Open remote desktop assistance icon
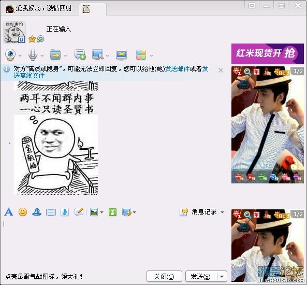This screenshot has height=285, width=307. pos(98,55)
